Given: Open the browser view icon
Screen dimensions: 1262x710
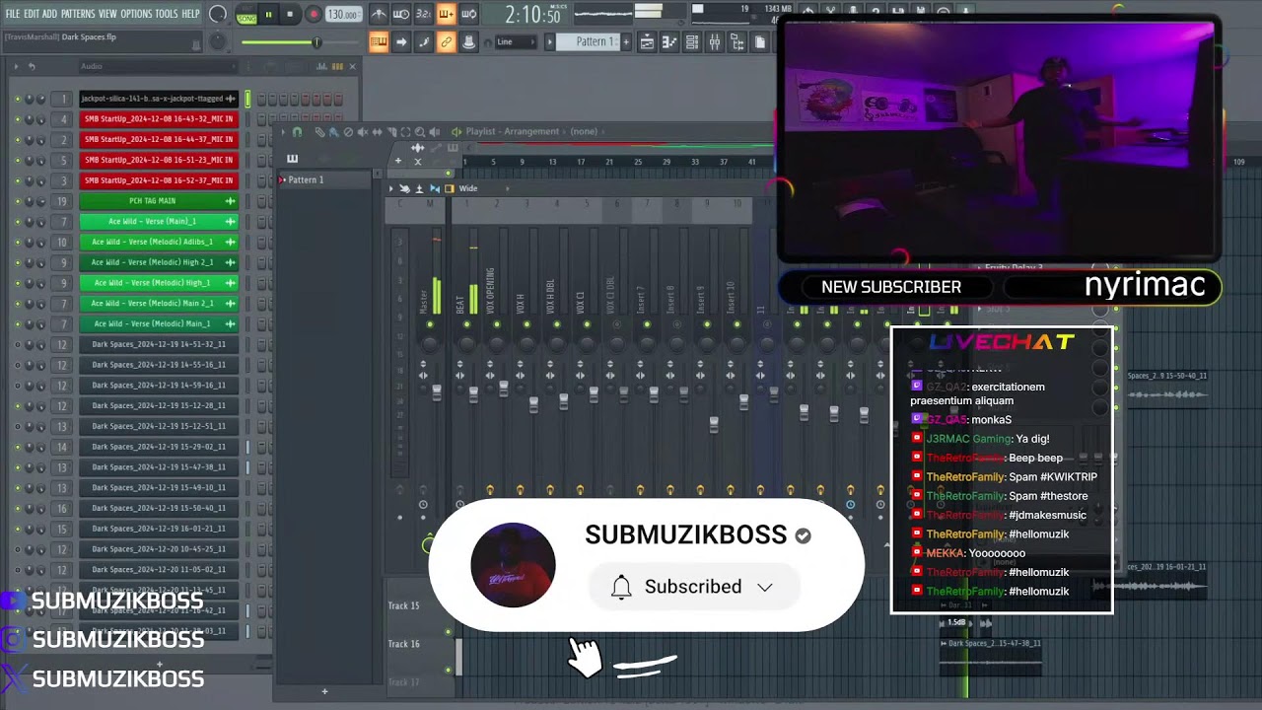Looking at the screenshot, I should tap(737, 42).
